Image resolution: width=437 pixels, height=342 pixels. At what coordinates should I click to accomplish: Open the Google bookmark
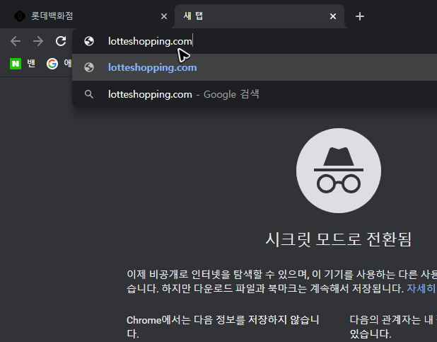coord(59,64)
